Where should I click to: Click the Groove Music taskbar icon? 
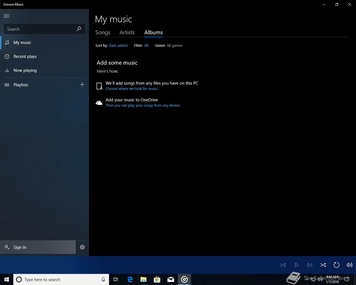tap(184, 279)
